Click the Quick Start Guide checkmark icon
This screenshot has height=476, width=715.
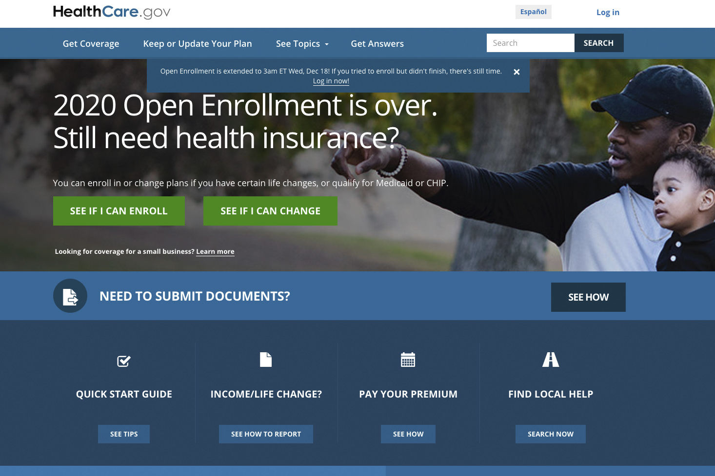pos(124,361)
